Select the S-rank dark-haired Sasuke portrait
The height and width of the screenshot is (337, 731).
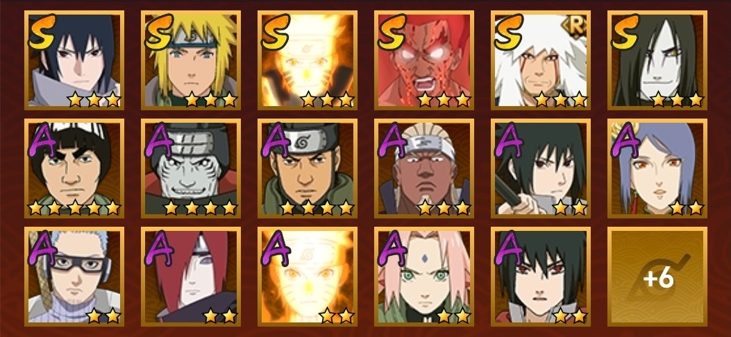click(74, 60)
